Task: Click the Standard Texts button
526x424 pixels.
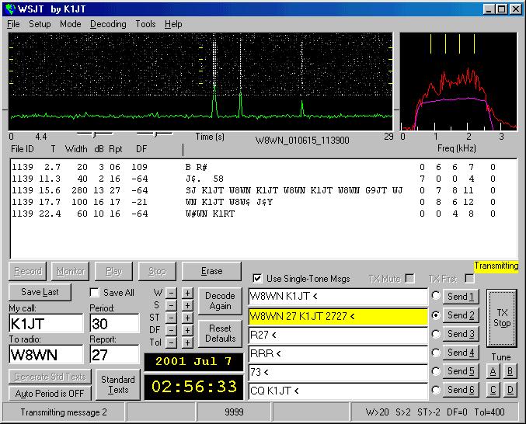Action: click(x=118, y=385)
